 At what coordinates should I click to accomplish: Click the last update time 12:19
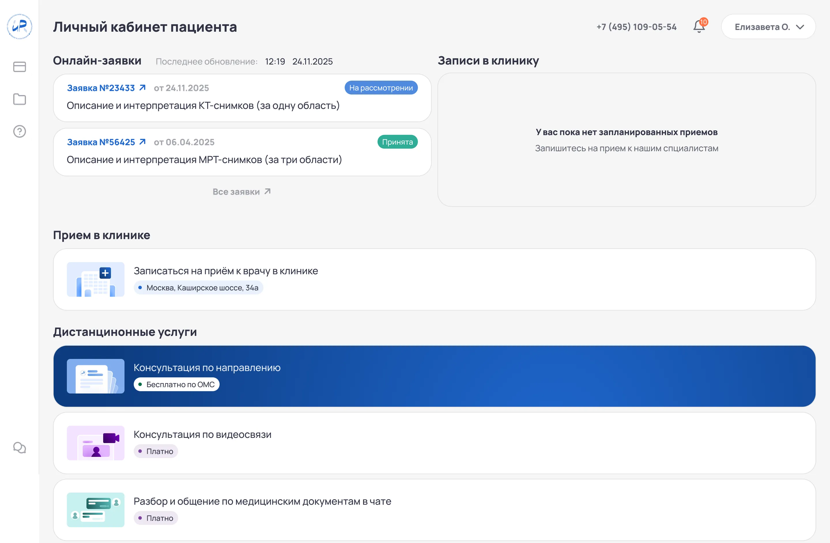(275, 62)
